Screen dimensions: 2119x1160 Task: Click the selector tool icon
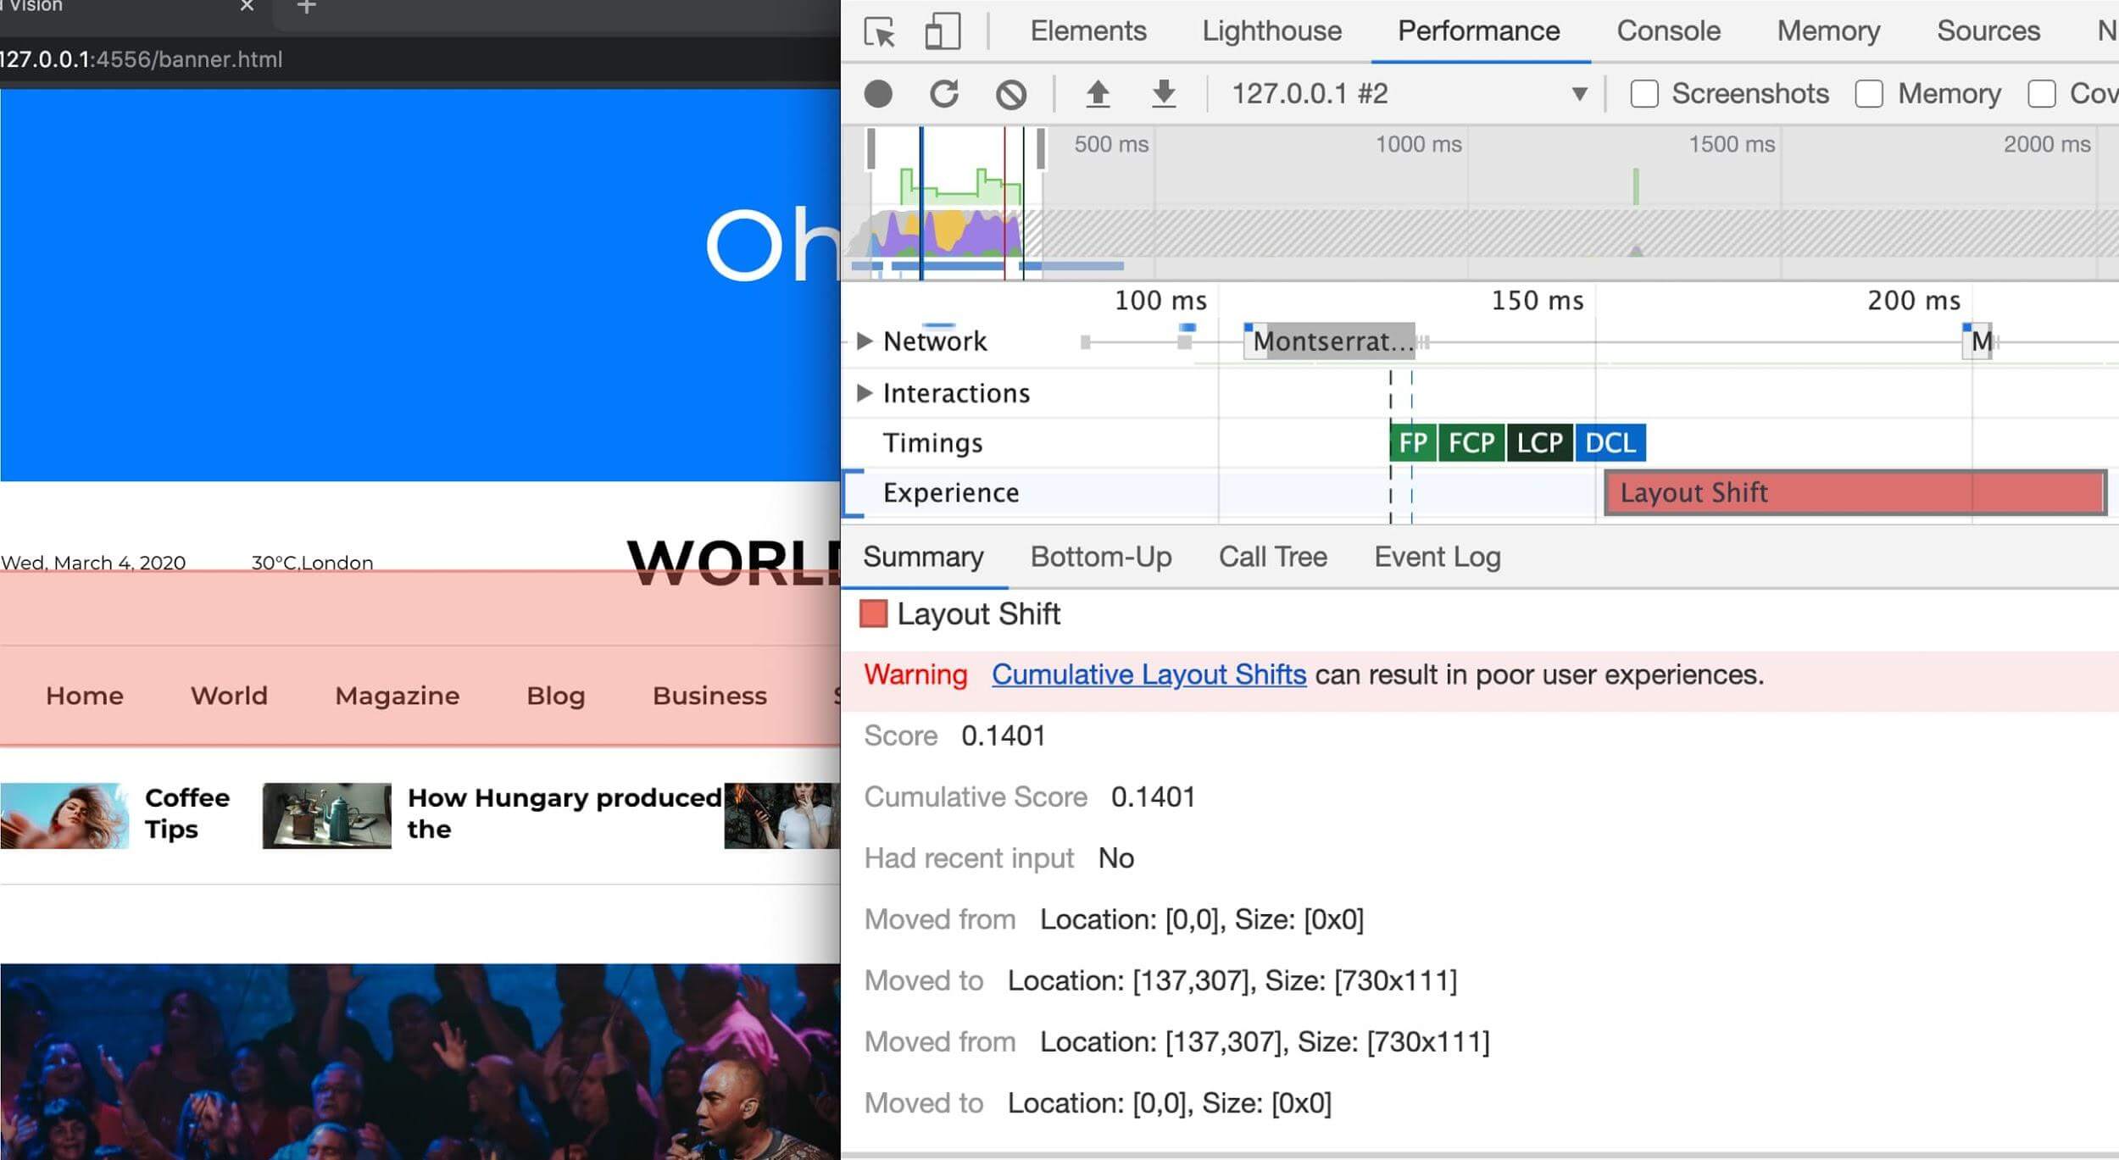882,29
